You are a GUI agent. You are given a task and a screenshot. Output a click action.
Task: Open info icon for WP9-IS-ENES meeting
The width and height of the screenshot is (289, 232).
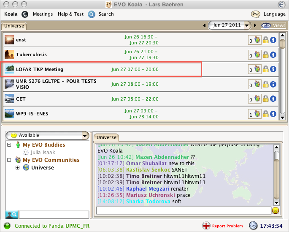273,114
